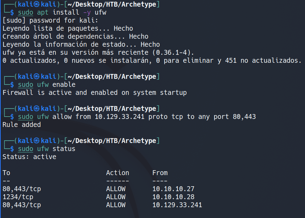The width and height of the screenshot is (305, 218).
Task: Click the IP address in the ufw allow command
Action: pyautogui.click(x=119, y=116)
